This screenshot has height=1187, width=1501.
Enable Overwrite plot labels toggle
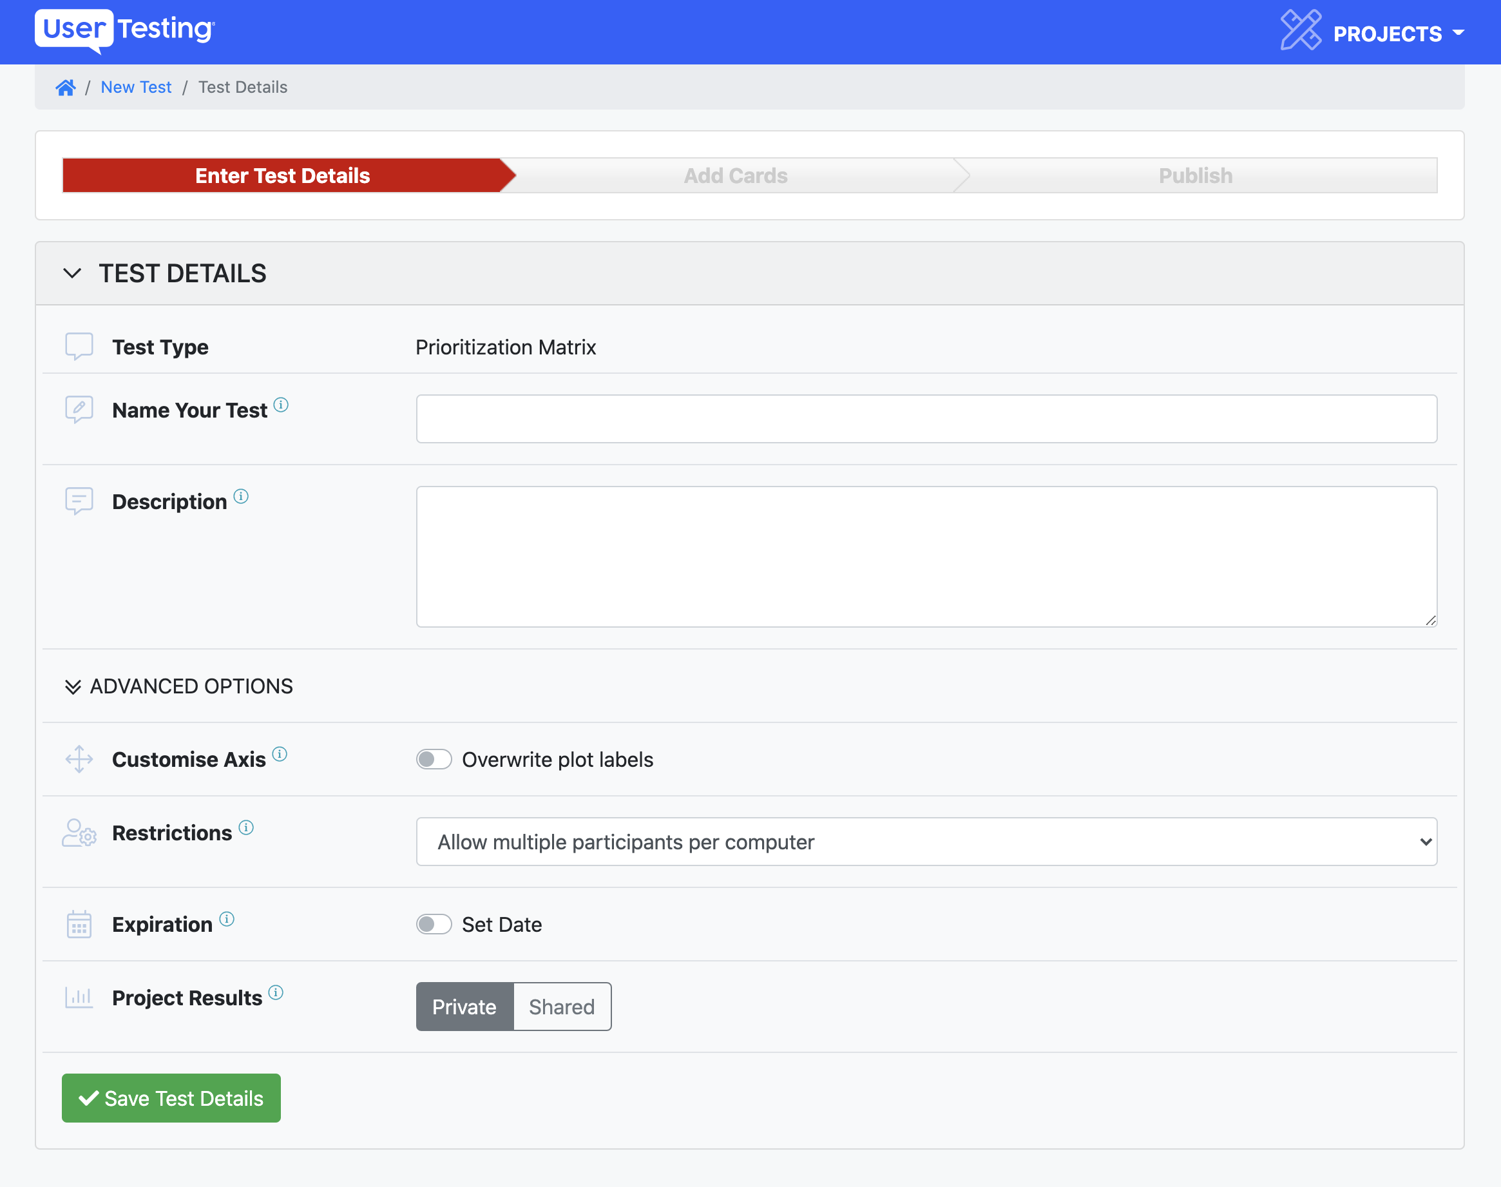[434, 759]
